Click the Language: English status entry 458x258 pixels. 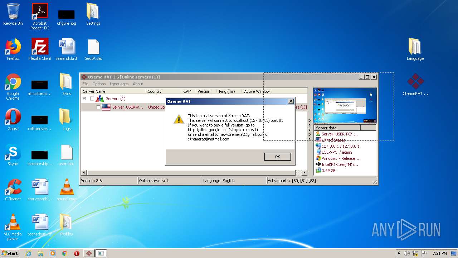point(234,181)
